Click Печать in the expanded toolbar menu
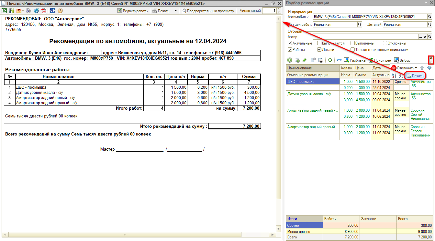435x241 pixels. 415,76
